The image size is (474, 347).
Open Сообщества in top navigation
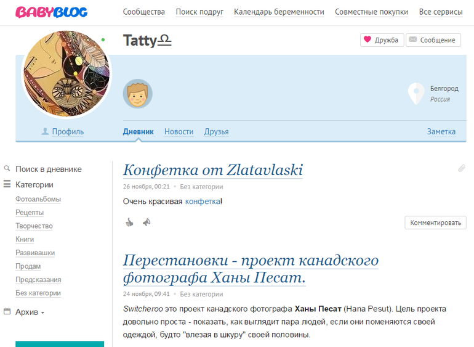(x=144, y=12)
